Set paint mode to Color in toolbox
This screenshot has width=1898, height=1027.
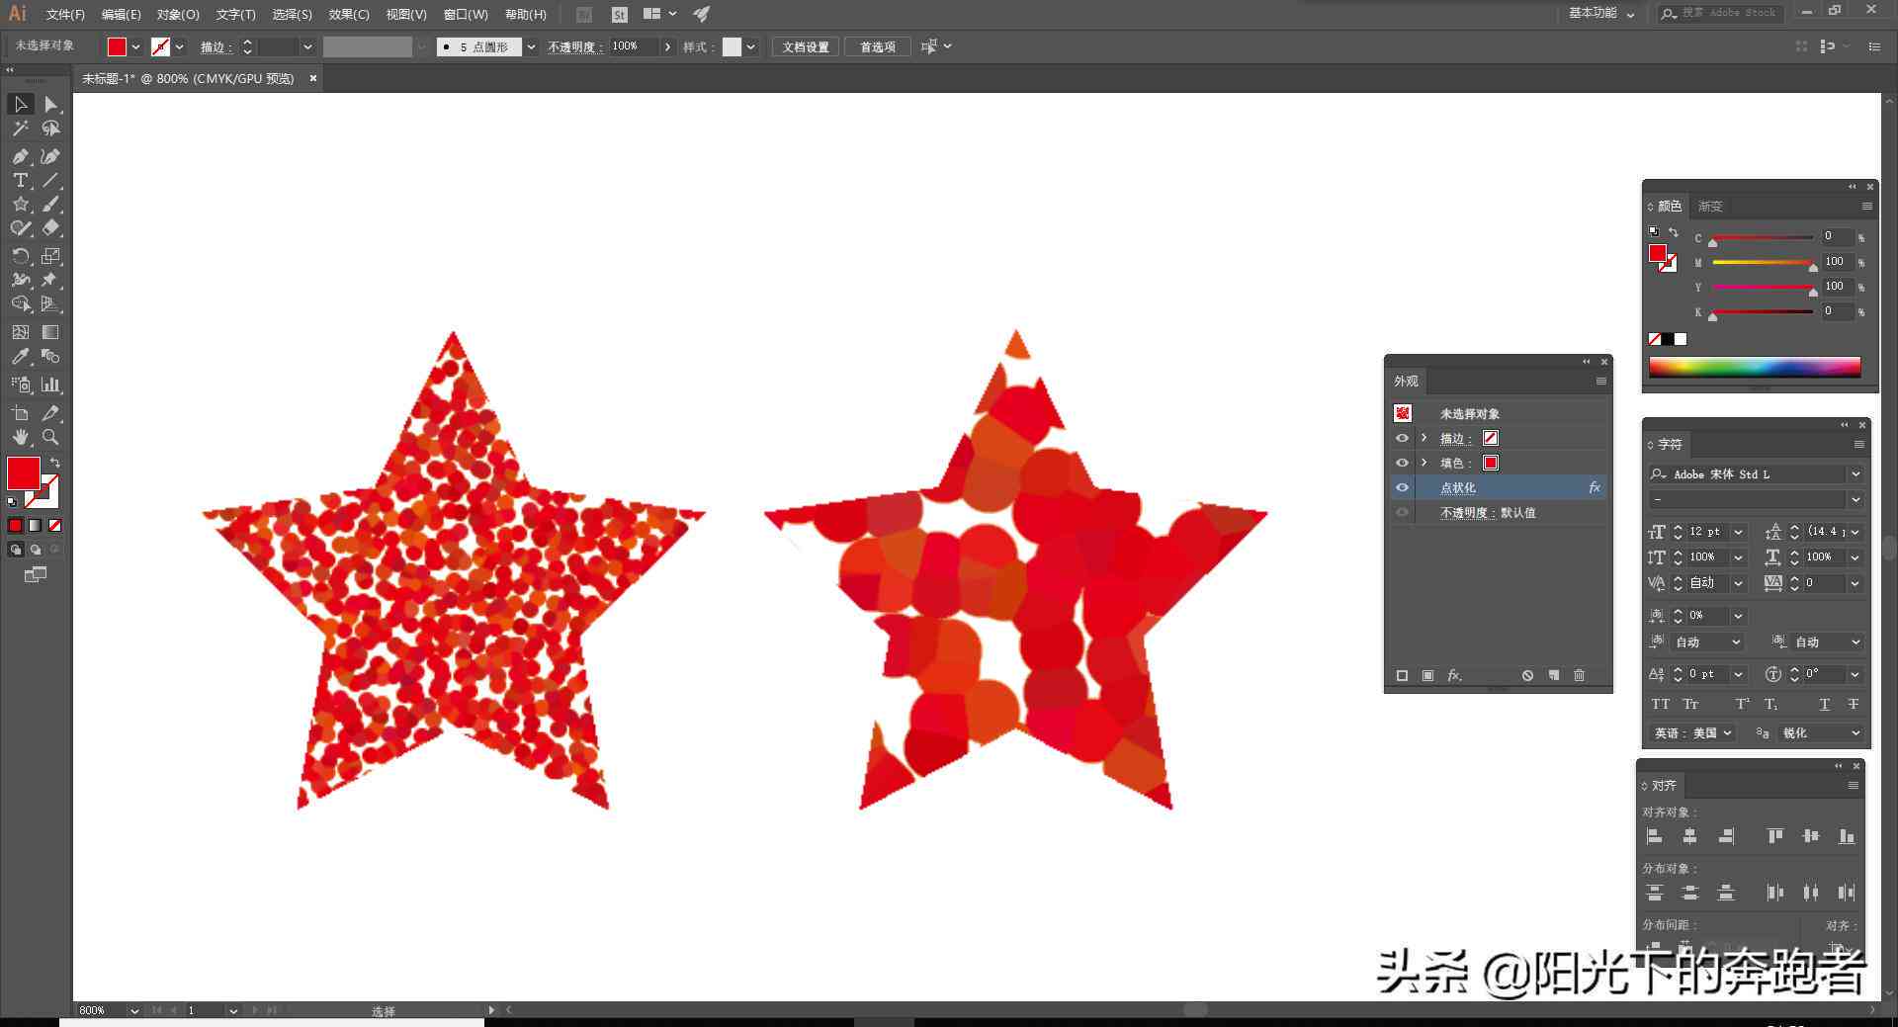[15, 525]
